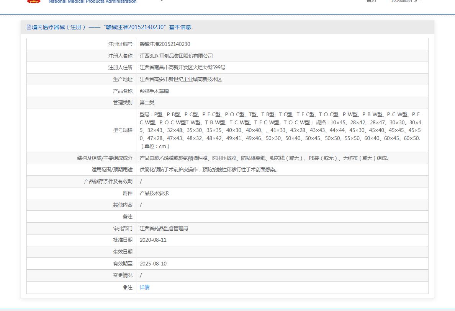Click the 结构及组成/主要组成成分 label
The height and width of the screenshot is (311, 455).
[x=105, y=158]
